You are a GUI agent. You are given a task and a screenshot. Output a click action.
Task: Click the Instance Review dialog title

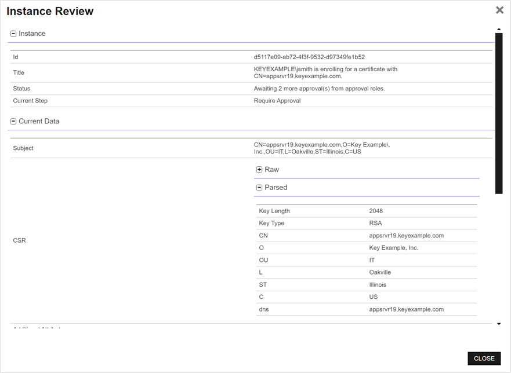50,11
